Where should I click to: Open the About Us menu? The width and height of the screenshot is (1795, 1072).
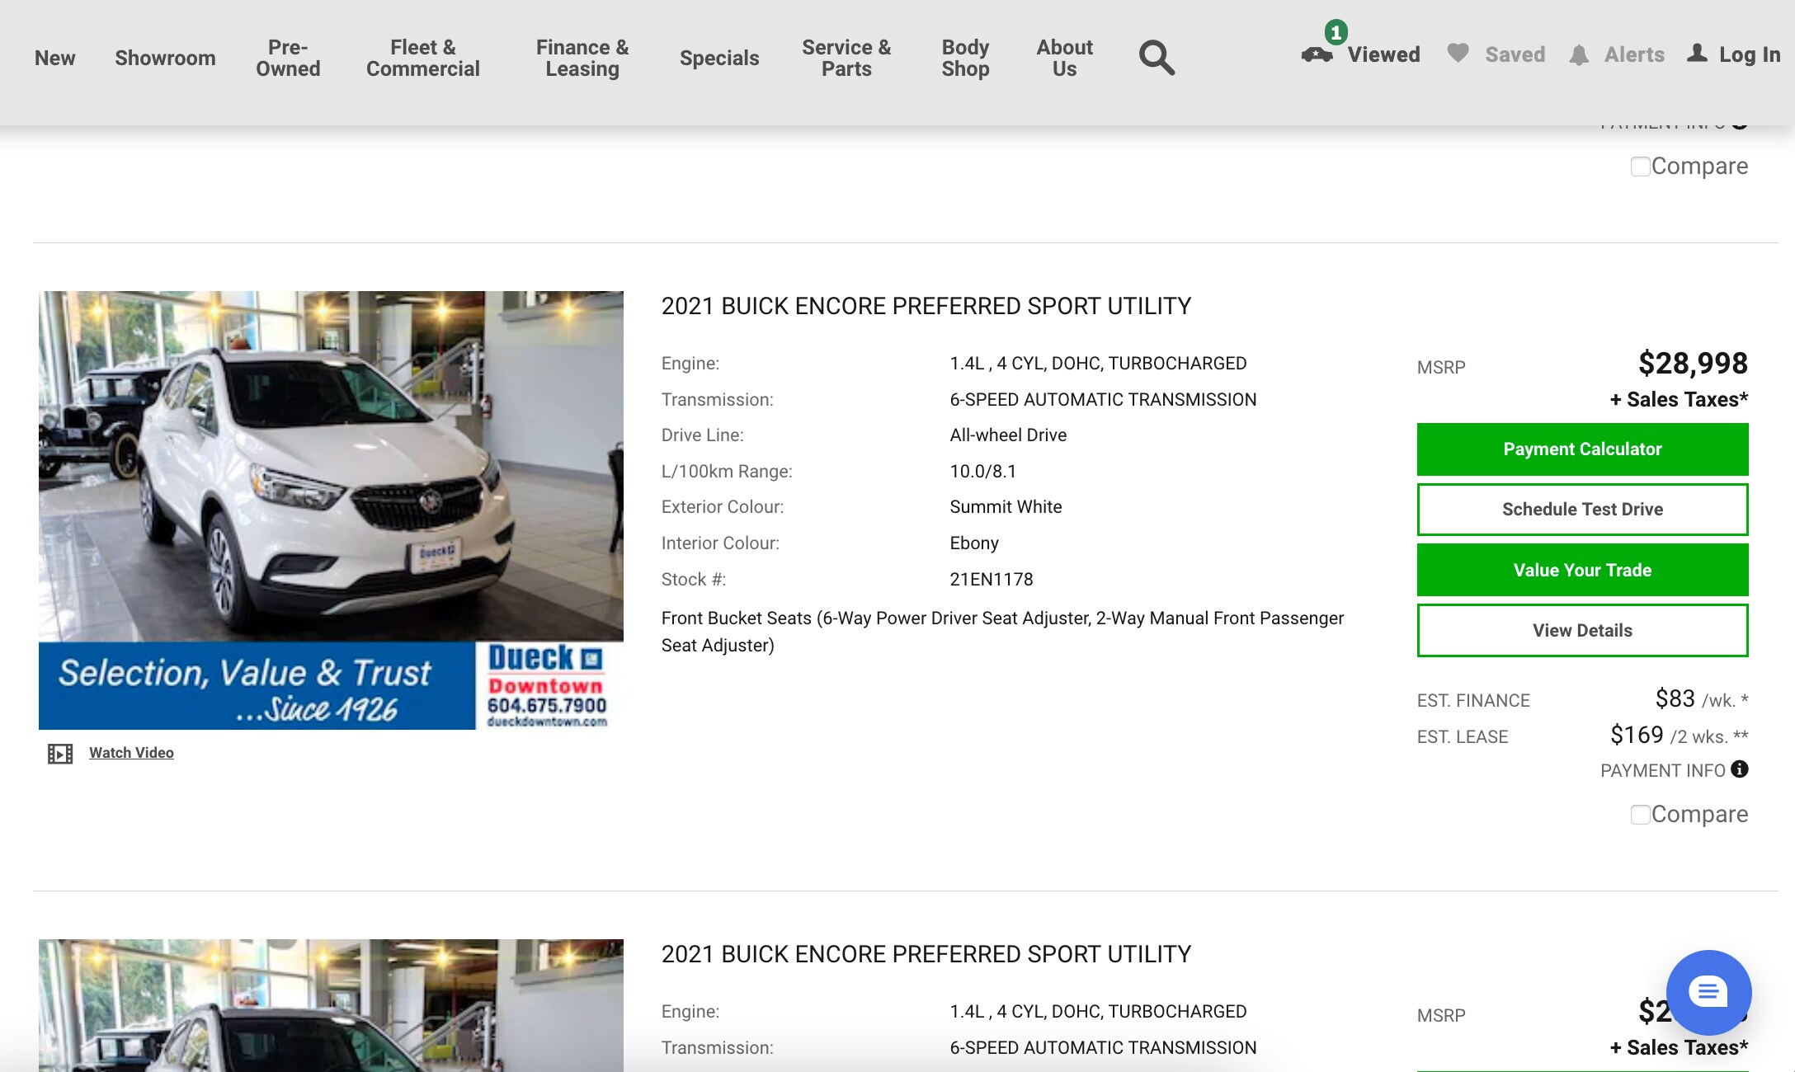[1064, 58]
